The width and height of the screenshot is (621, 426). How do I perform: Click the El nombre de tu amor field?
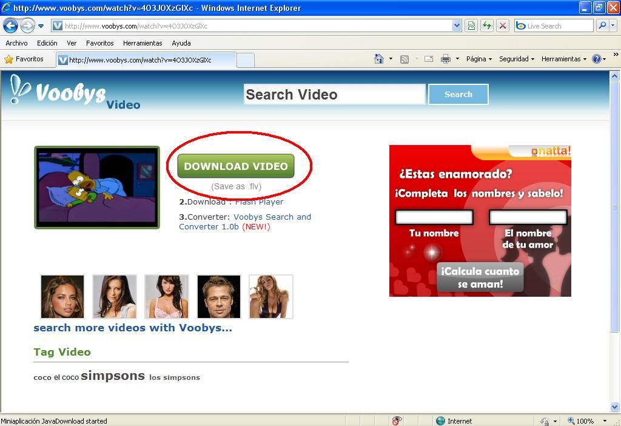[528, 217]
